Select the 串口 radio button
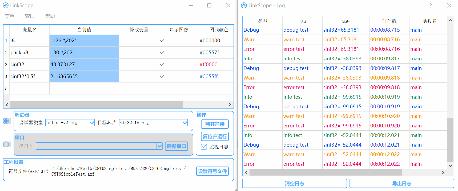Viewport: 458px width, 191px height. pos(6,144)
